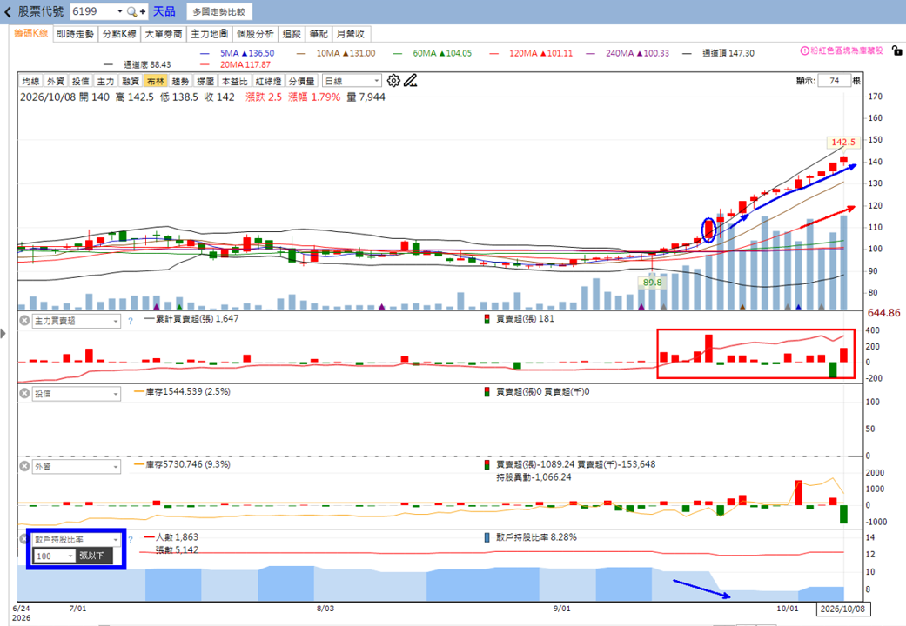Click the 顯示 bar count field
Viewport: 906px width, 626px height.
[x=834, y=81]
